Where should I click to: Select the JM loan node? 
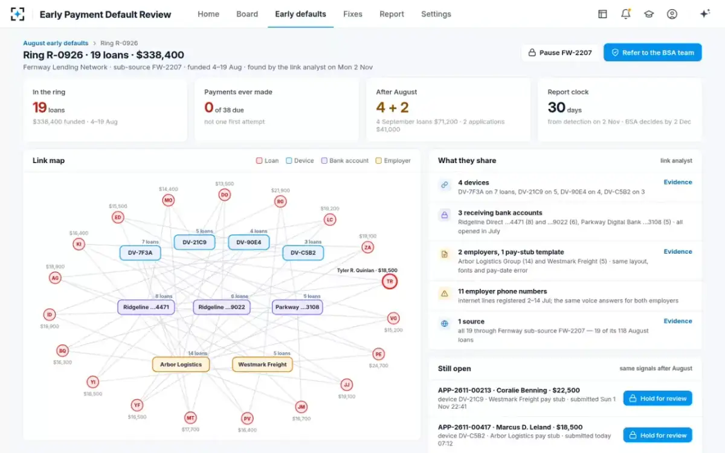301,406
